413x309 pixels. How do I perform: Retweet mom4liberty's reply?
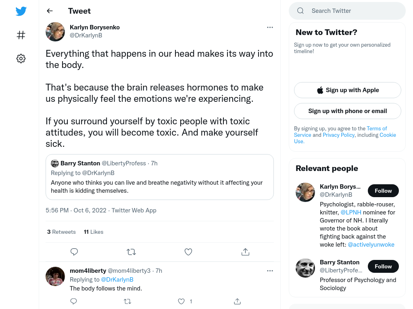(127, 301)
